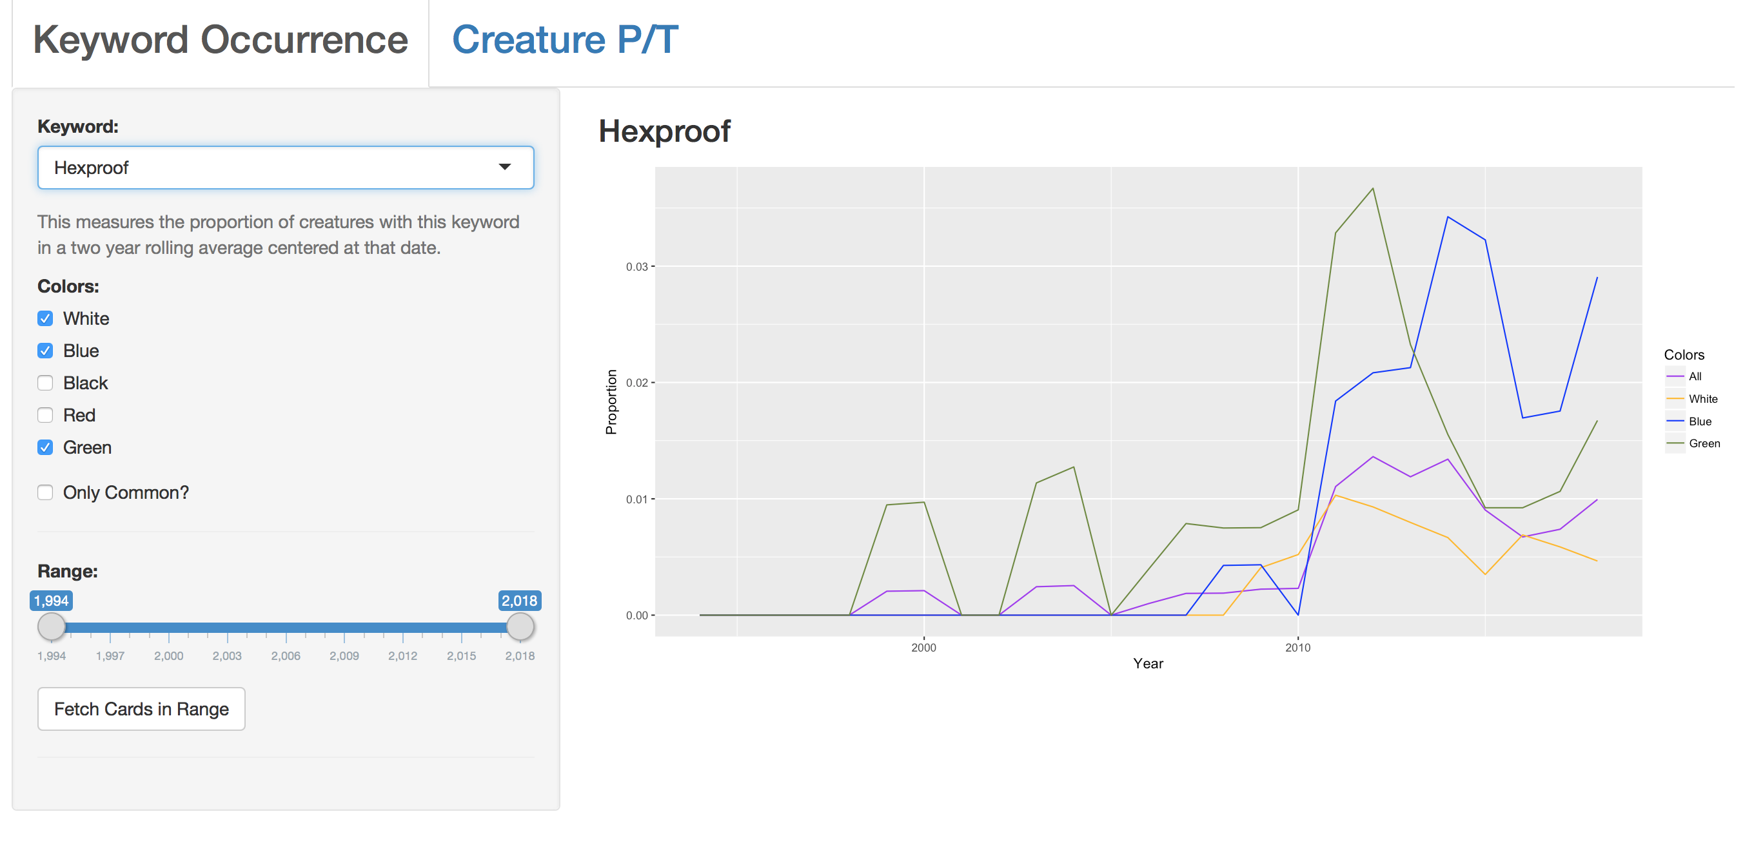Click the Year axis title
Screen dimensions: 1754x852
pos(1148,664)
